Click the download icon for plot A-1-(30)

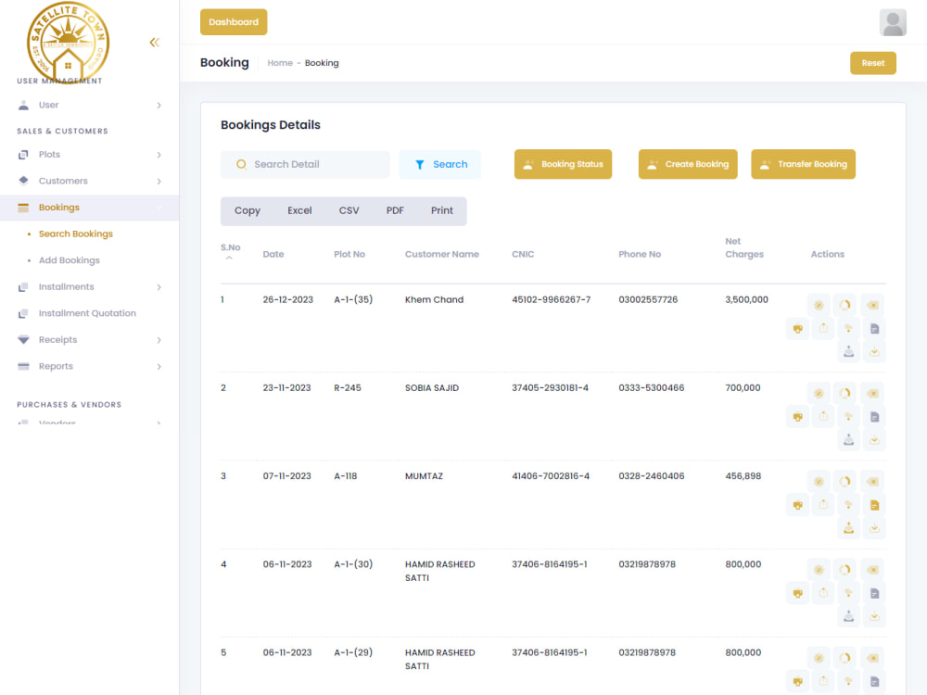coord(874,616)
